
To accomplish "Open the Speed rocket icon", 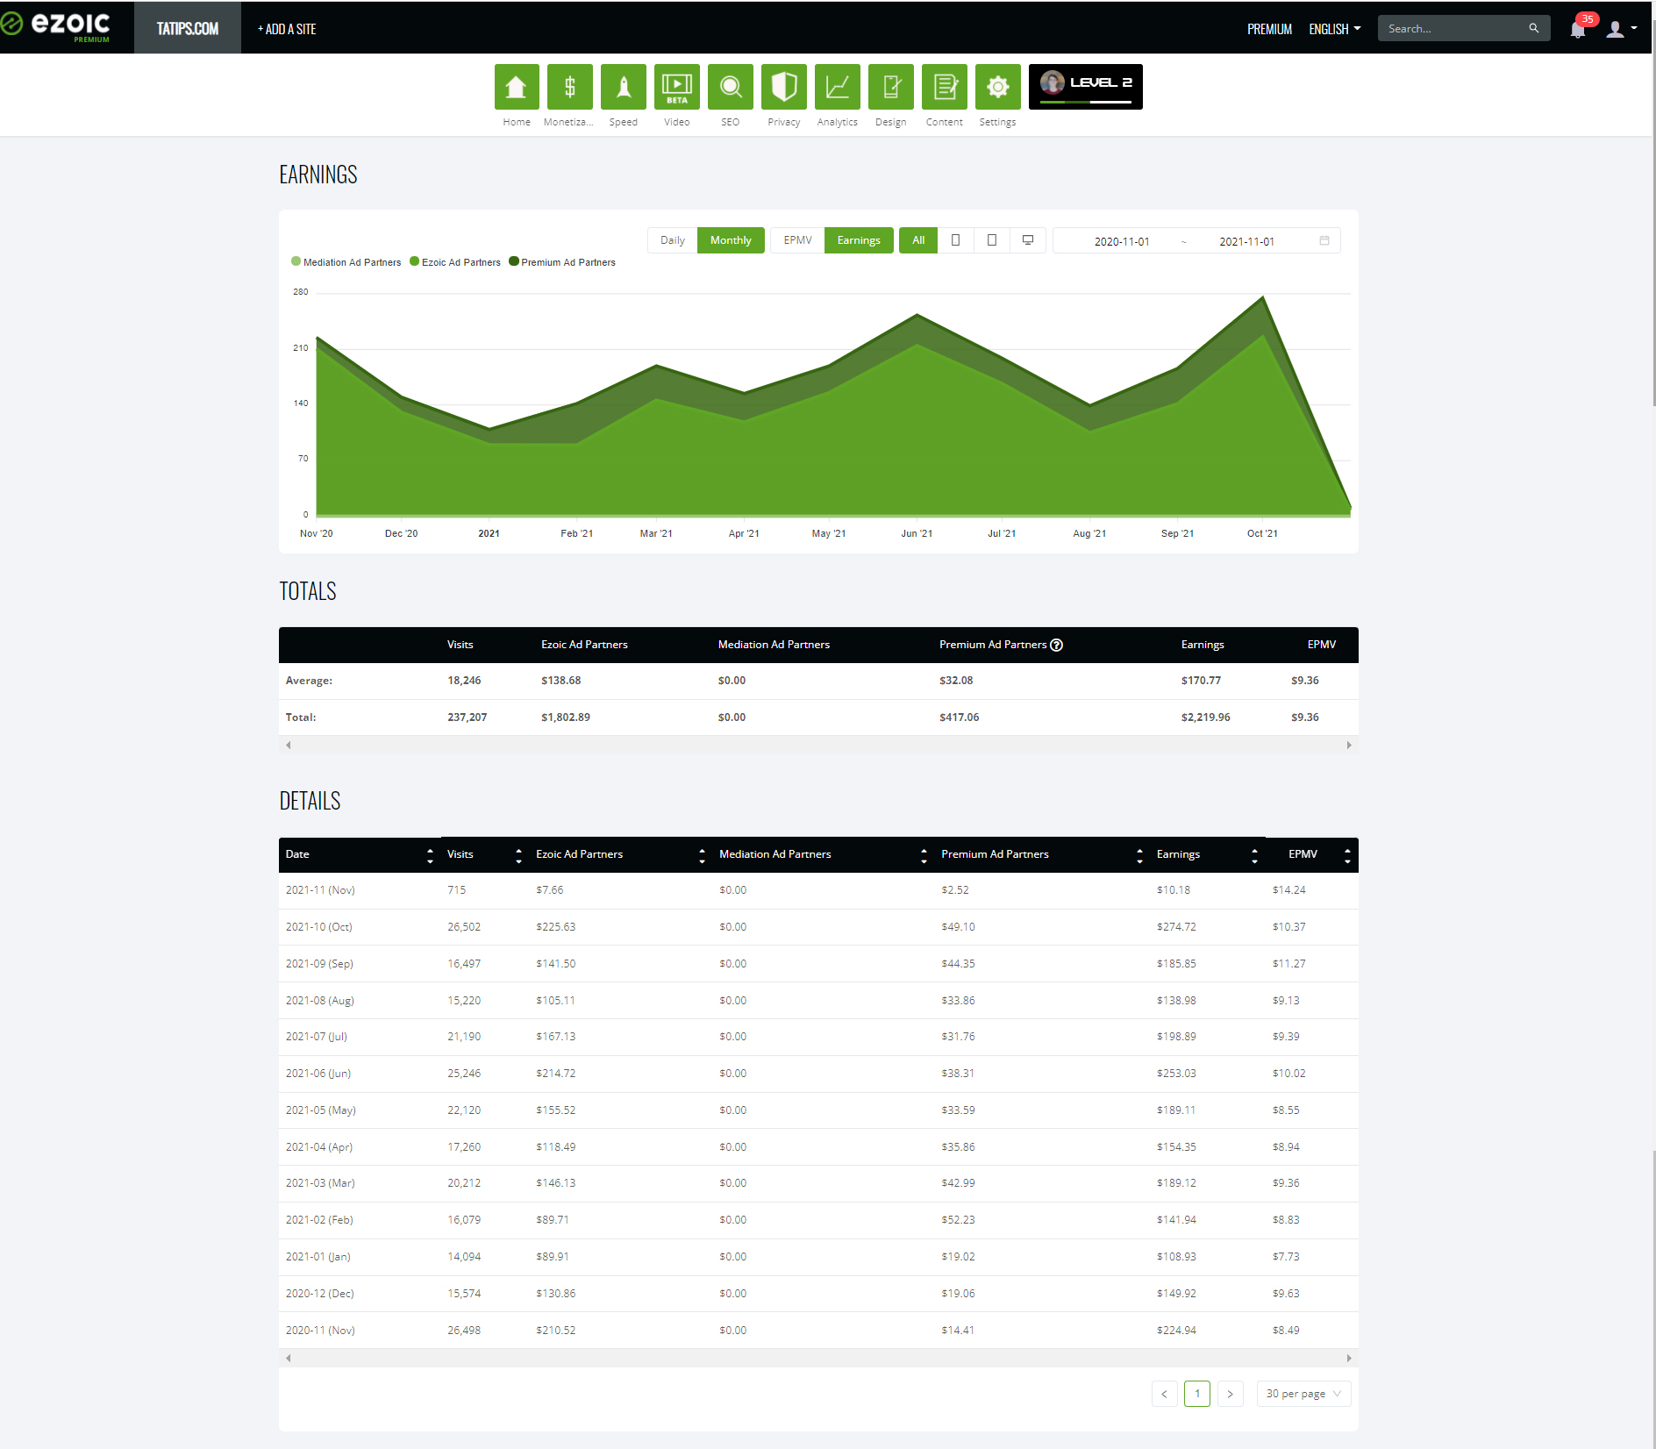I will pyautogui.click(x=624, y=87).
